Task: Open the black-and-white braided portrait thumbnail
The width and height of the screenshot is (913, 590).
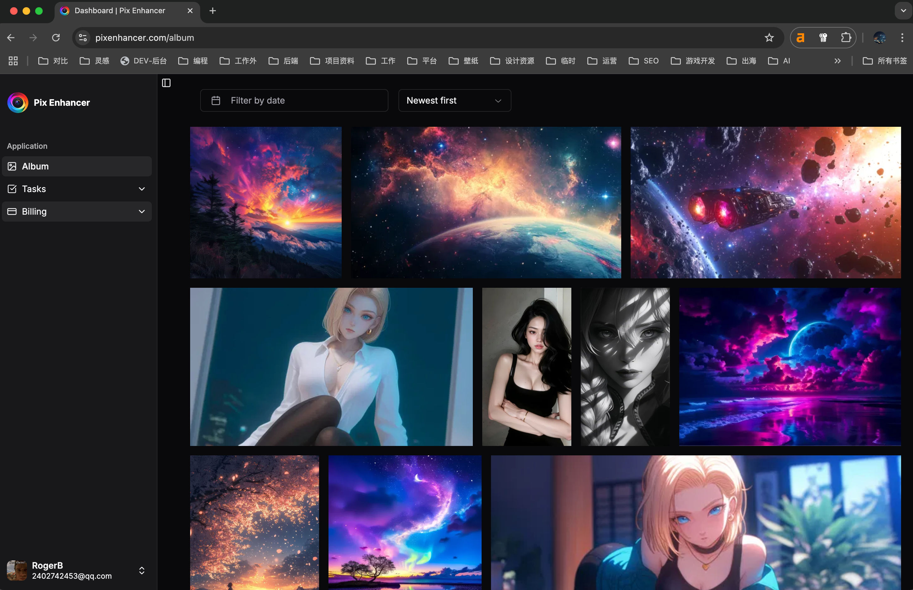Action: (x=625, y=367)
